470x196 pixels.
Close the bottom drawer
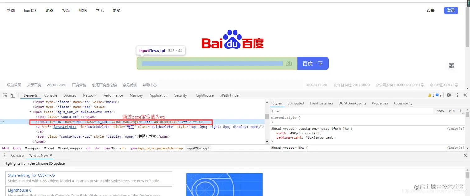pos(465,155)
